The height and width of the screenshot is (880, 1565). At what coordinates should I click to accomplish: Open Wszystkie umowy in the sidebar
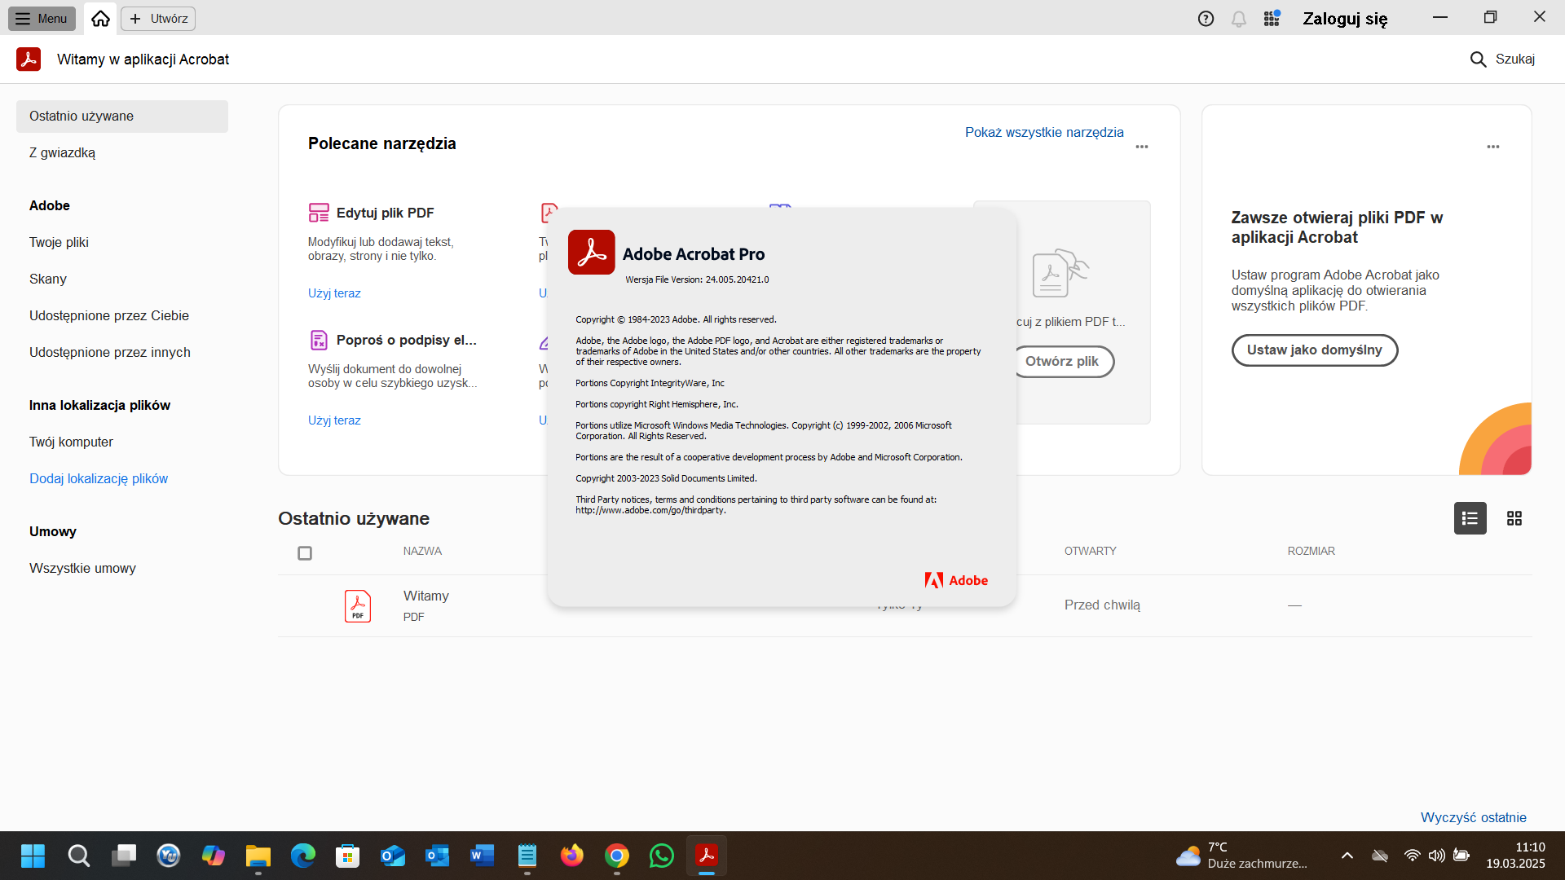pos(82,568)
